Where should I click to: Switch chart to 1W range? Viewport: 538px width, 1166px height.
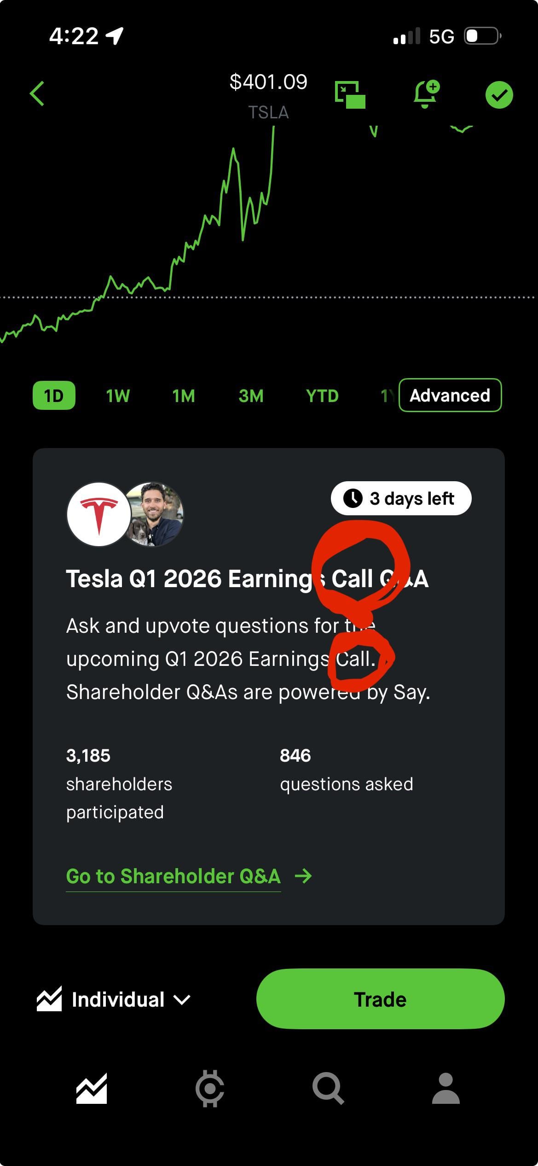(118, 396)
